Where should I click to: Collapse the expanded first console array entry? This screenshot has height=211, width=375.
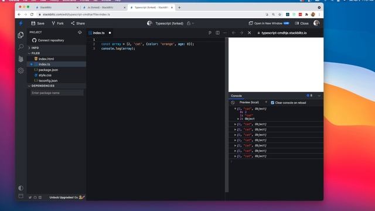coord(235,109)
